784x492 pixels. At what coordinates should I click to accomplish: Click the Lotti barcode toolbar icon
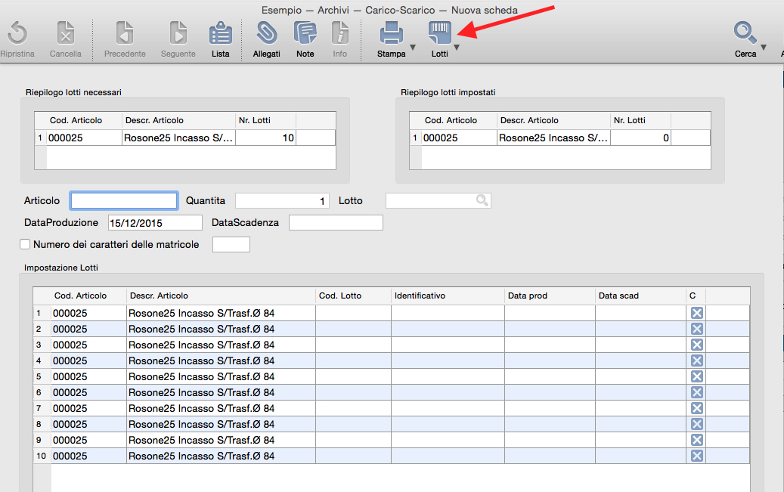[x=439, y=33]
